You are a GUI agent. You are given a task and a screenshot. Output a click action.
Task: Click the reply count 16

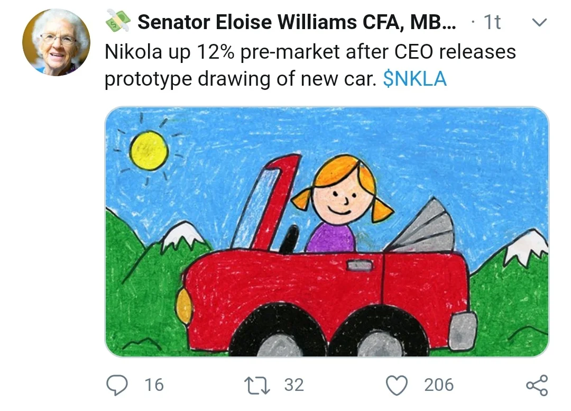coord(154,385)
